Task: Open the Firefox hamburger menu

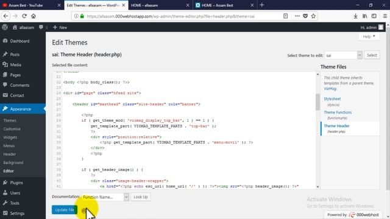Action: coord(385,16)
